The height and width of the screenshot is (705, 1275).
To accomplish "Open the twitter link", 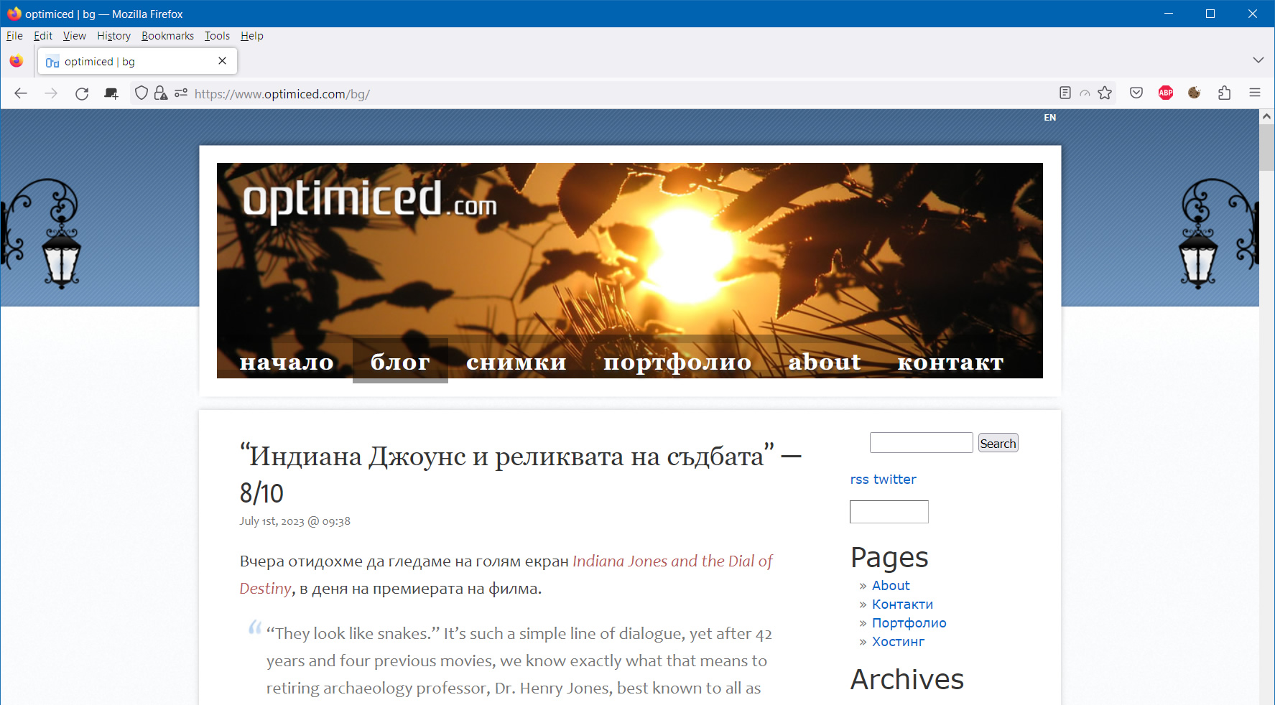I will (894, 480).
